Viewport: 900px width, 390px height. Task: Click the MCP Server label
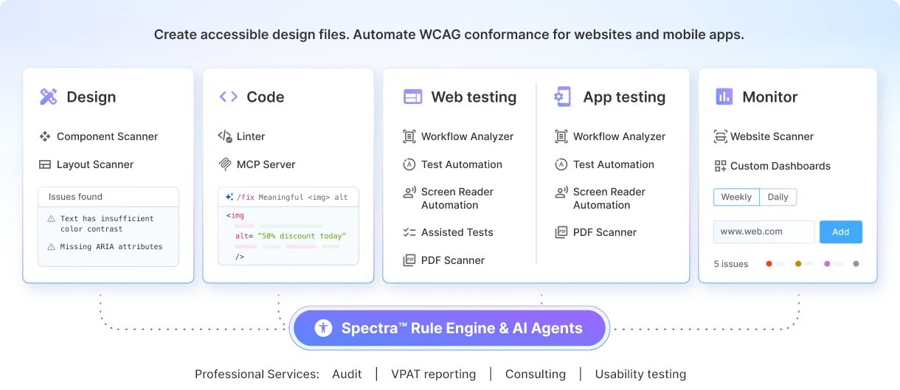(x=266, y=164)
